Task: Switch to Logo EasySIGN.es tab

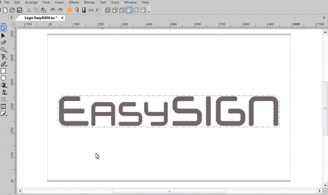Action: click(x=41, y=18)
